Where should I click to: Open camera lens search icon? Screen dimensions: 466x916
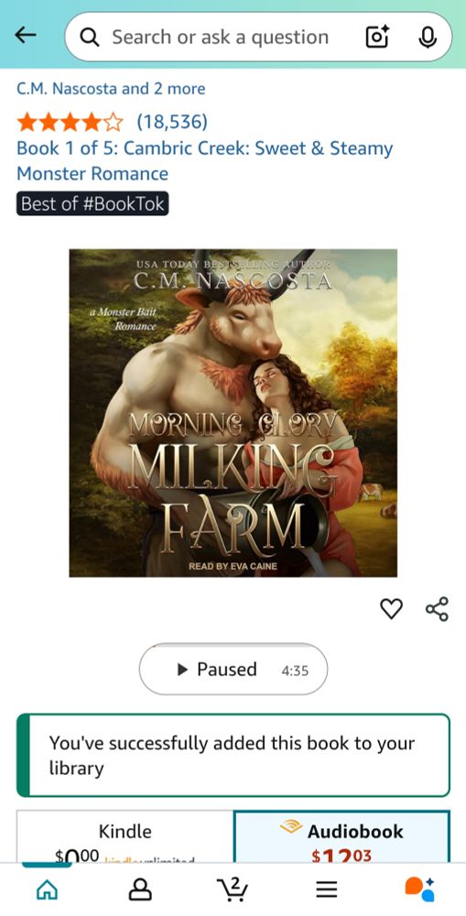pyautogui.click(x=377, y=37)
